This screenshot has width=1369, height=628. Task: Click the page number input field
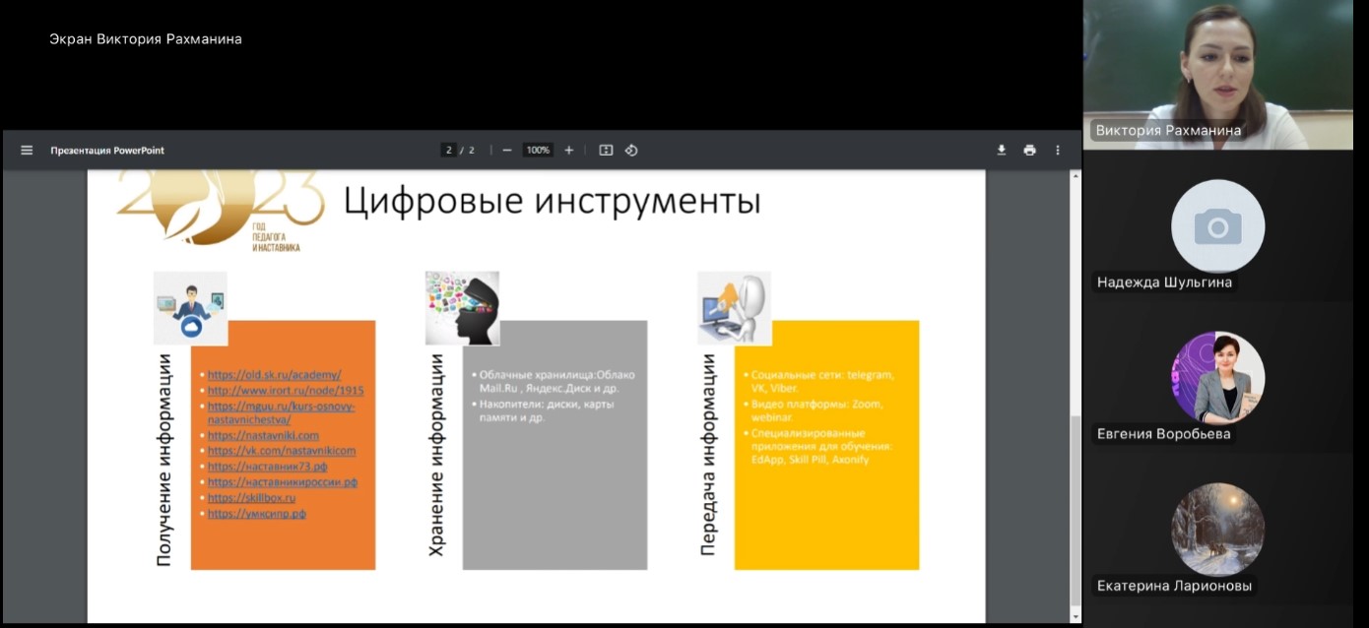pos(449,151)
